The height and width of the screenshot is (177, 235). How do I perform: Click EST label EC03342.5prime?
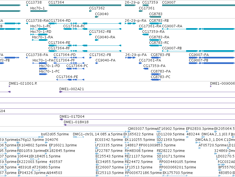click(109, 140)
